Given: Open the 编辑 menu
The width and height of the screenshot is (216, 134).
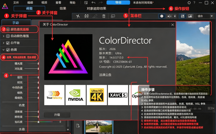Looking at the screenshot, I should [x=30, y=3].
